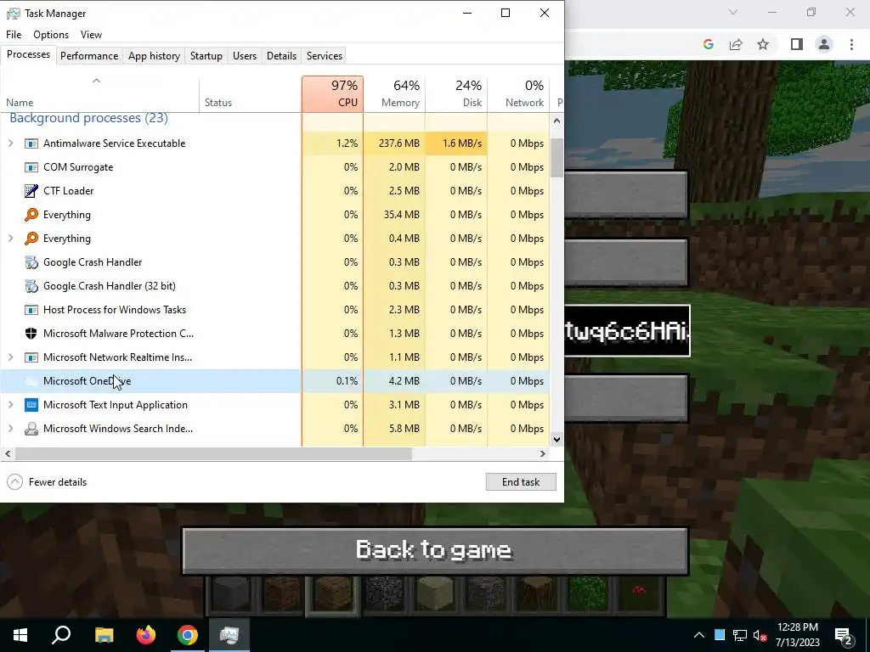Switch to the Performance tab
Viewport: 870px width, 652px height.
pos(89,56)
